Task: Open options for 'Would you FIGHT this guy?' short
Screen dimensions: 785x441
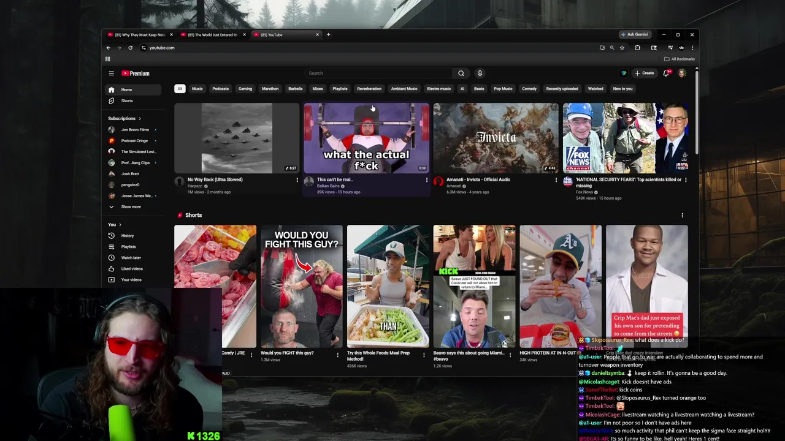Action: 337,355
